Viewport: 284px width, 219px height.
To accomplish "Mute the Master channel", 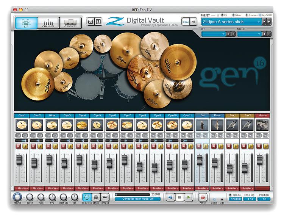I will pyautogui.click(x=259, y=146).
